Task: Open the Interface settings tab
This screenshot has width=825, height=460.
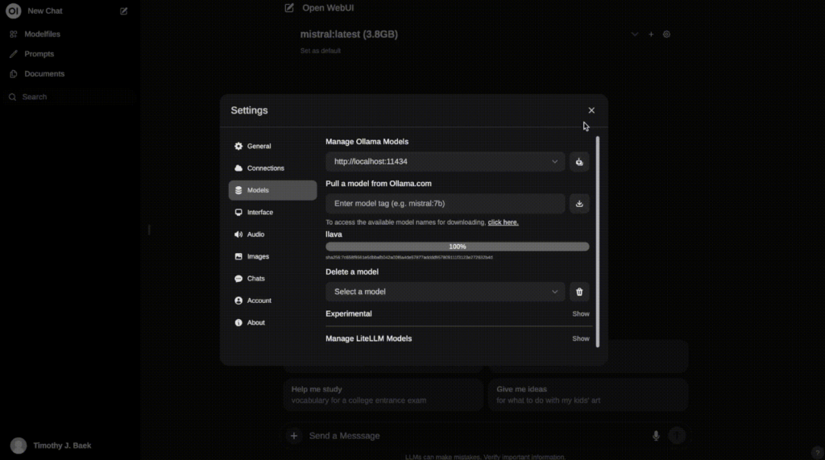Action: tap(259, 213)
